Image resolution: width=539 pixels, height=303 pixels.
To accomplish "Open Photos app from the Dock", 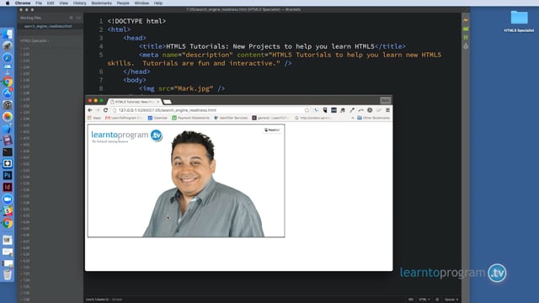I will click(x=8, y=116).
